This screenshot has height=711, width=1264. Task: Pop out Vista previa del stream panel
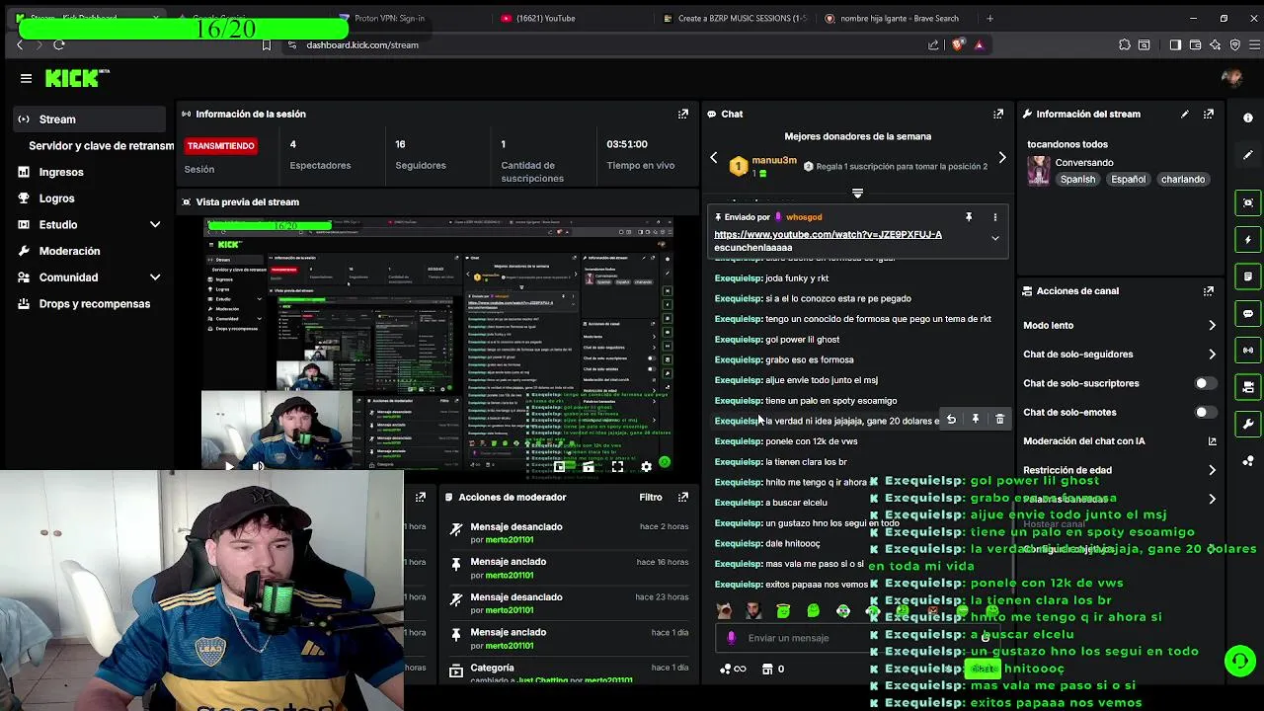pos(682,201)
